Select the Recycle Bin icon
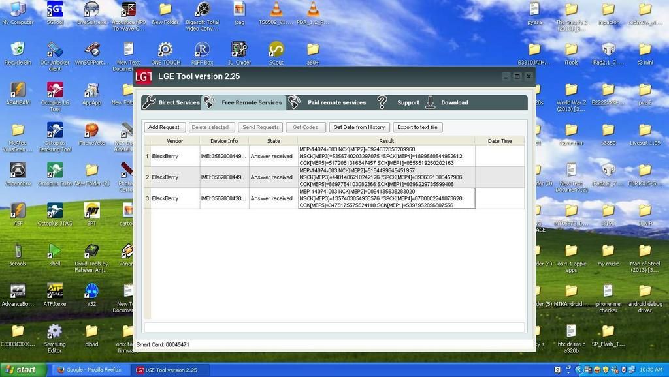Viewport: 669px width, 377px height. click(x=18, y=53)
